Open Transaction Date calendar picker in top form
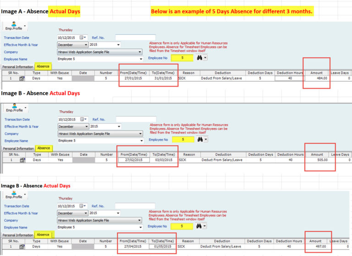Viewport: 352px width, 256px height. (x=83, y=38)
